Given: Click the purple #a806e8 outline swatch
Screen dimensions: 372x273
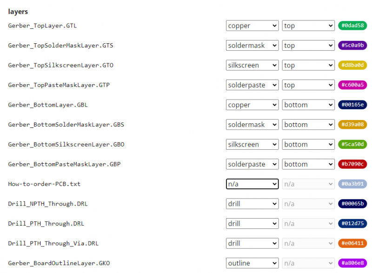Looking at the screenshot, I should click(x=352, y=263).
